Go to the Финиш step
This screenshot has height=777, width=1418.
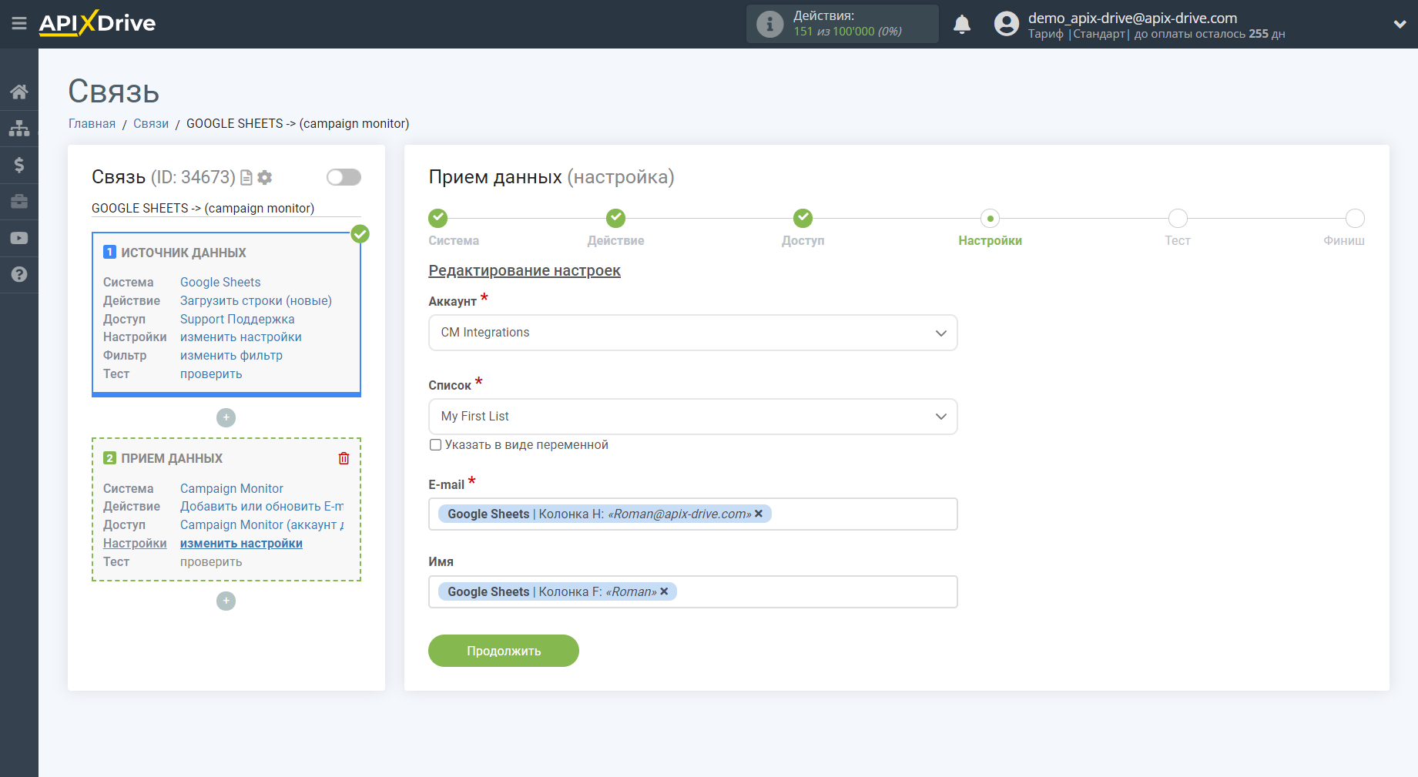point(1355,219)
